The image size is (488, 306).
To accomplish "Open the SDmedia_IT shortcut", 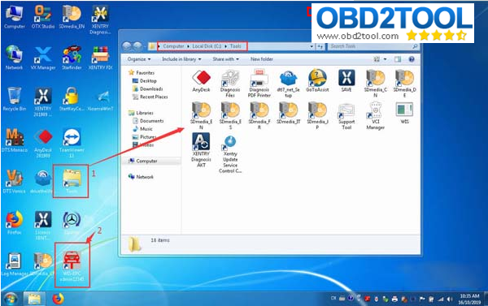I will 288,113.
